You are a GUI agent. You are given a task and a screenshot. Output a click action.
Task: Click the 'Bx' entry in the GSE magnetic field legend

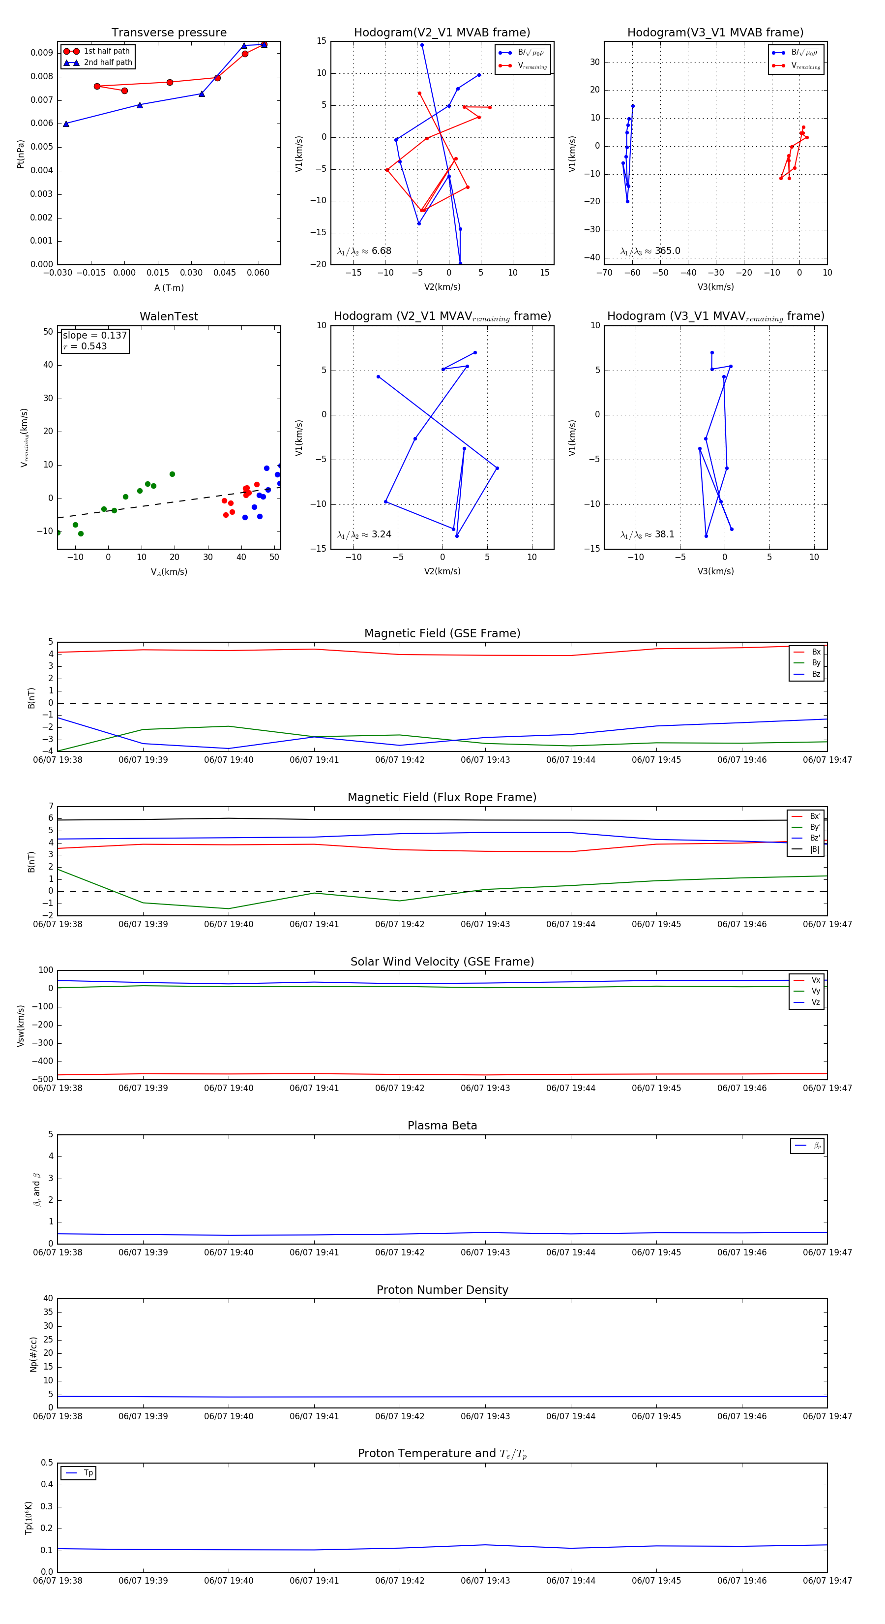tap(807, 652)
